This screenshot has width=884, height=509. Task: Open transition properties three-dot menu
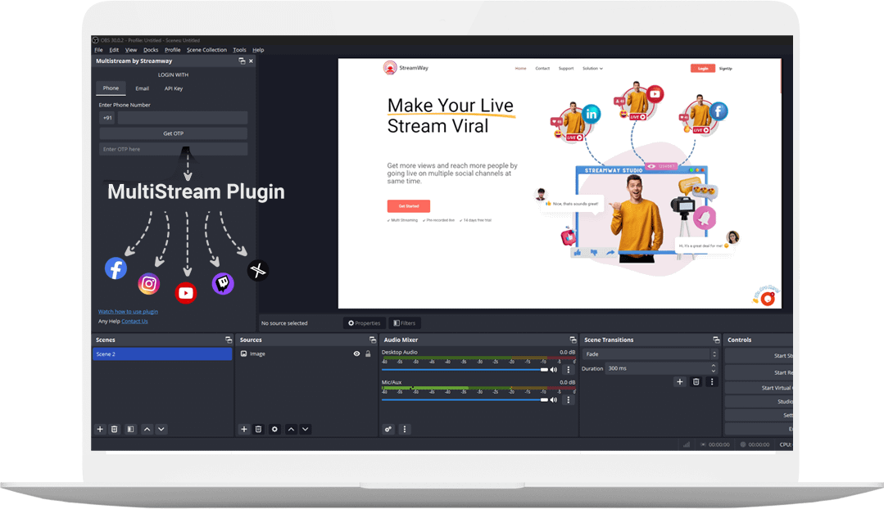(x=712, y=381)
